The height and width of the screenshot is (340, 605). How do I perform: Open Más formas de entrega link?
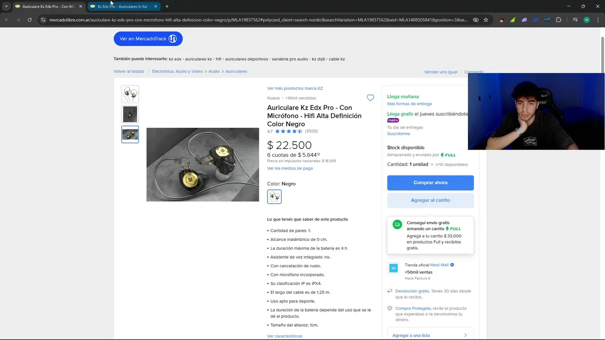(x=409, y=104)
